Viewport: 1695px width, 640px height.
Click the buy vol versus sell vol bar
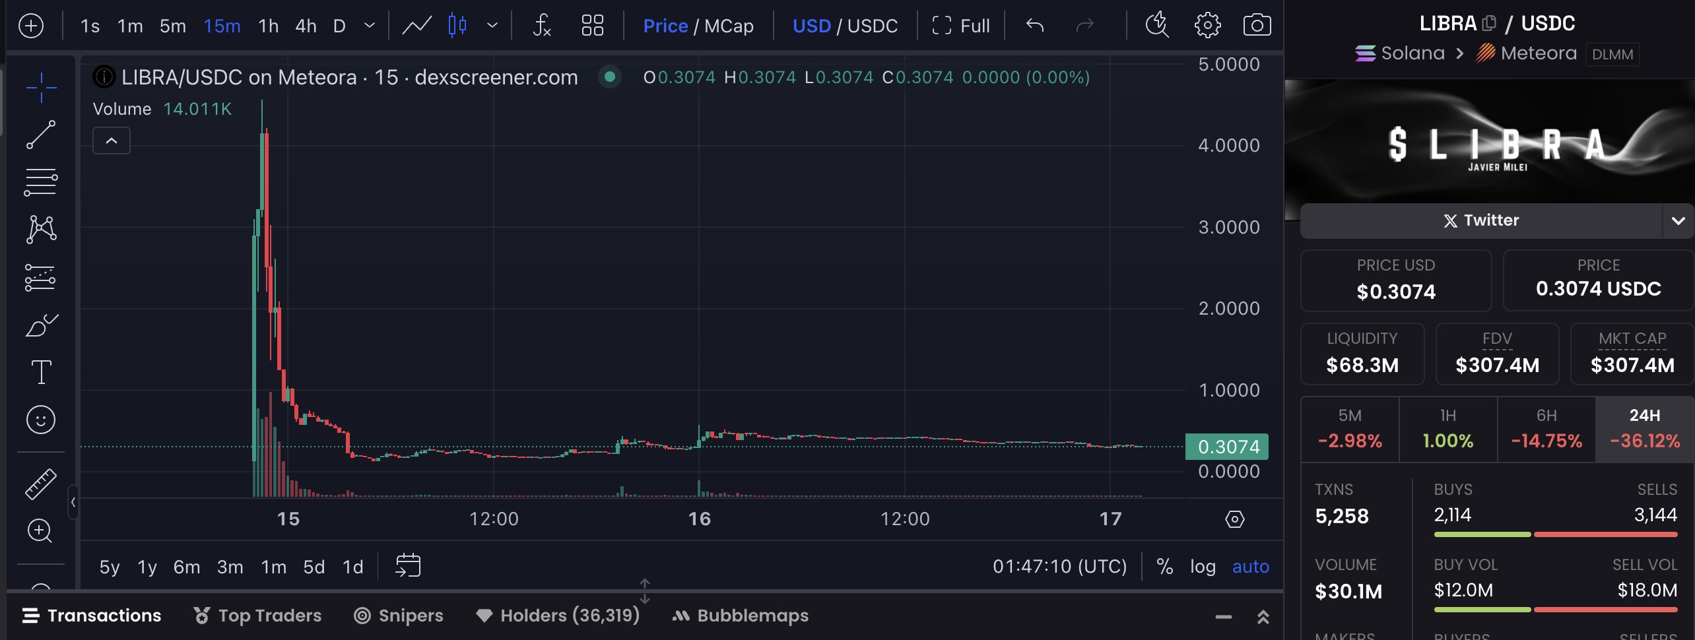1555,610
